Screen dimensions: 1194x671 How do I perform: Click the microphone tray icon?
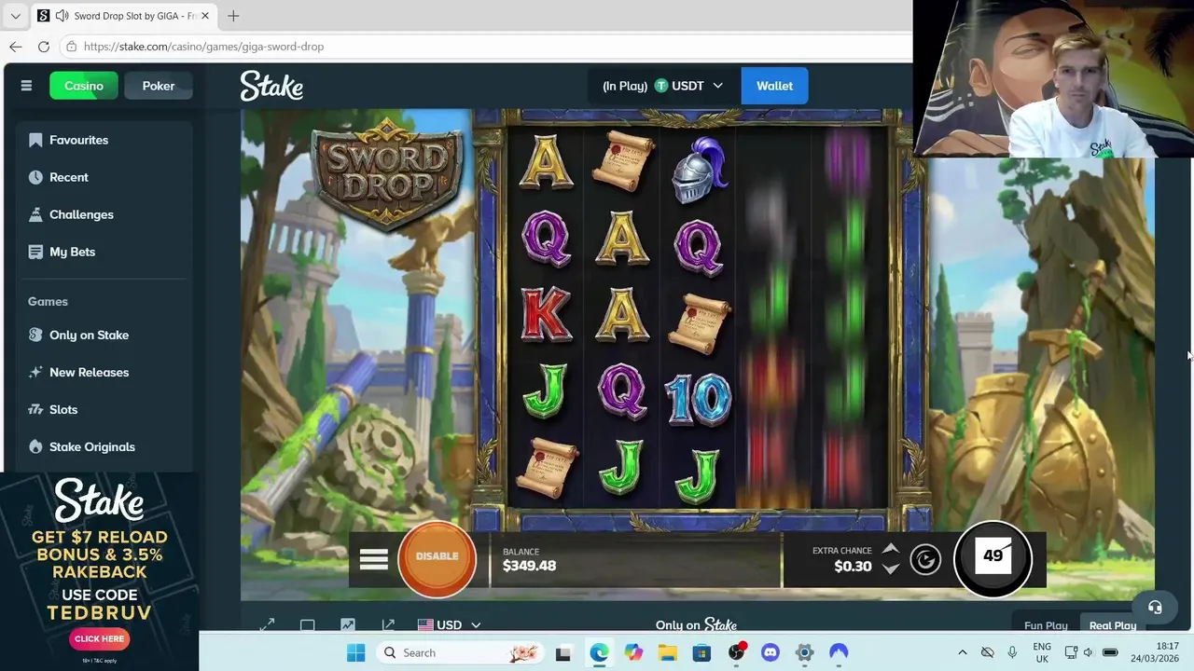point(1012,652)
